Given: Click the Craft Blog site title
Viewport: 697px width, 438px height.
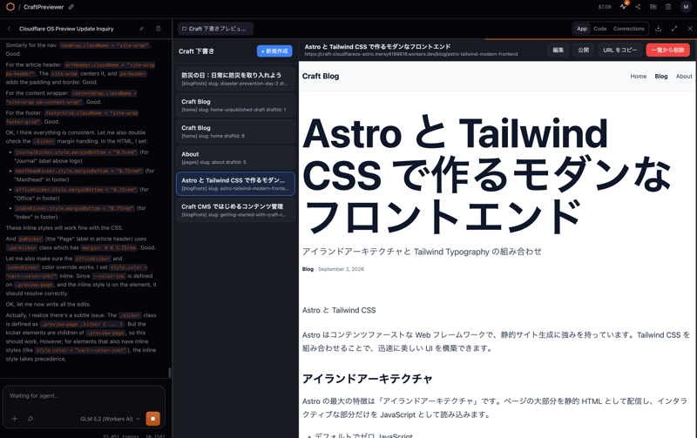Looking at the screenshot, I should tap(321, 76).
